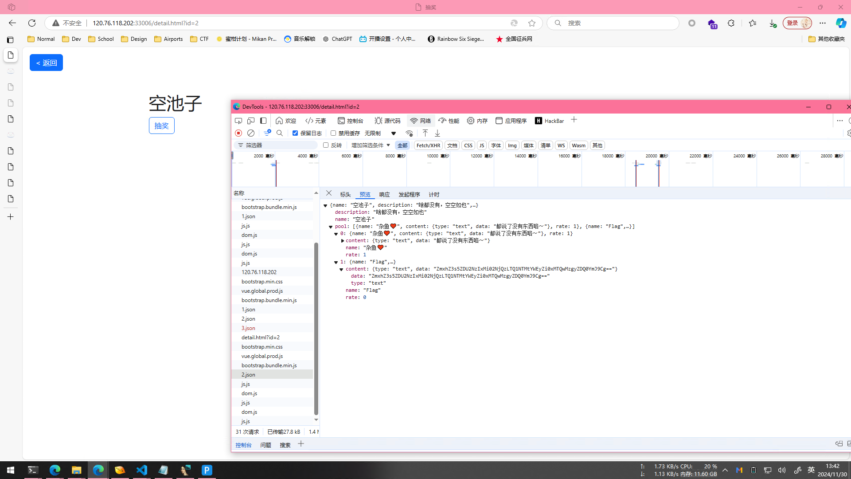Clear the network log

pyautogui.click(x=251, y=133)
